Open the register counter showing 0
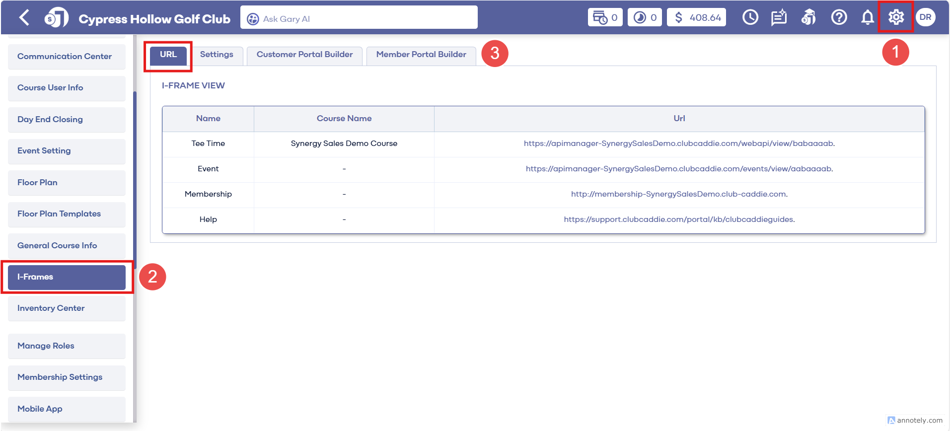This screenshot has height=431, width=950. coord(605,17)
